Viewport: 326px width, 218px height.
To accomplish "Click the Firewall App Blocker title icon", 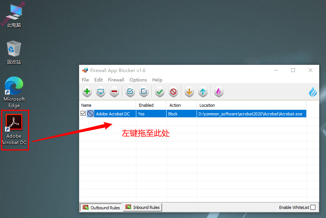I will (85, 71).
